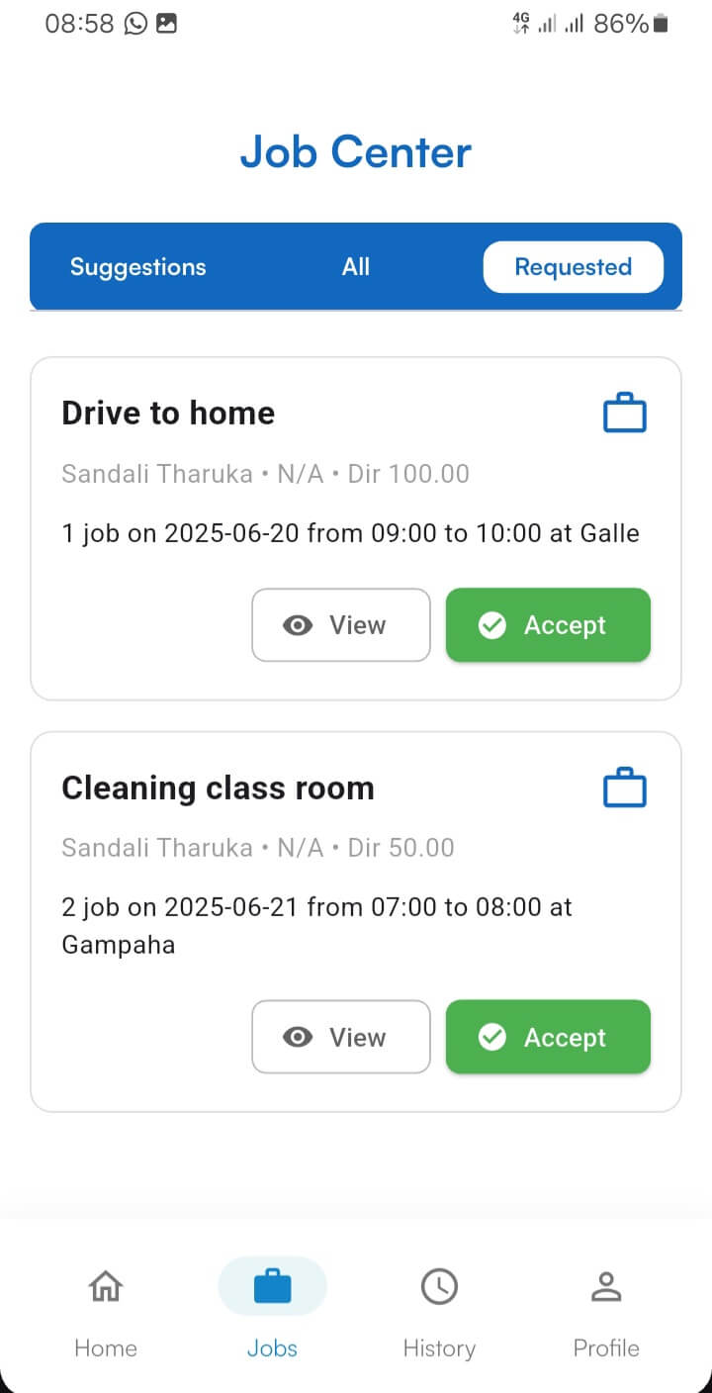712x1393 pixels.
Task: View the Drive to home job
Action: tap(341, 625)
